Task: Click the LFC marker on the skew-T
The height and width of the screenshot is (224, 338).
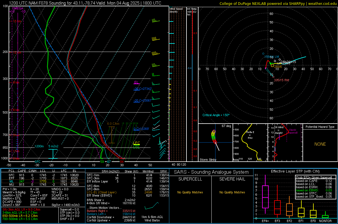Action: coord(136,143)
